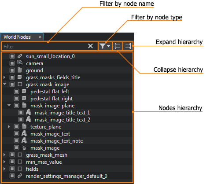
Task: Click into the Filter text field
Action: [x=45, y=47]
